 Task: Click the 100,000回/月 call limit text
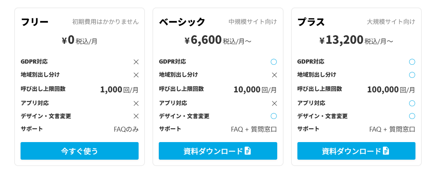[391, 89]
